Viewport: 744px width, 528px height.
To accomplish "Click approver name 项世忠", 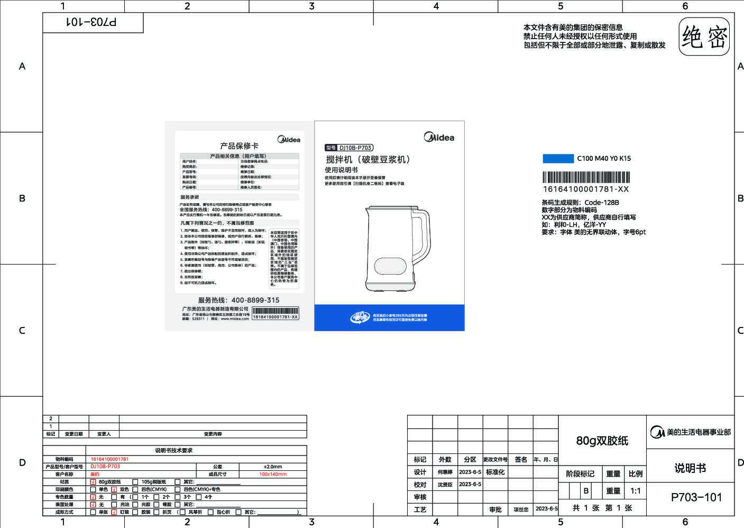I will (x=521, y=509).
